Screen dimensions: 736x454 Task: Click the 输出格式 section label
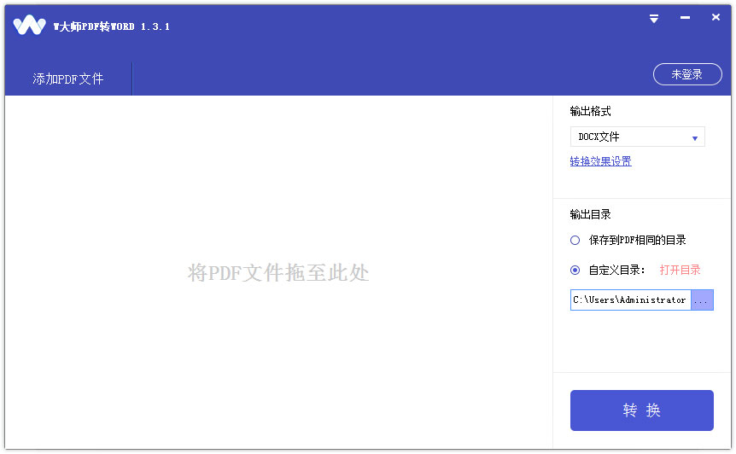(x=590, y=111)
